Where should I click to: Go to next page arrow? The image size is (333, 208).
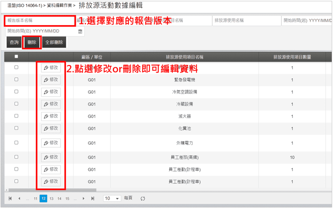pos(84,198)
